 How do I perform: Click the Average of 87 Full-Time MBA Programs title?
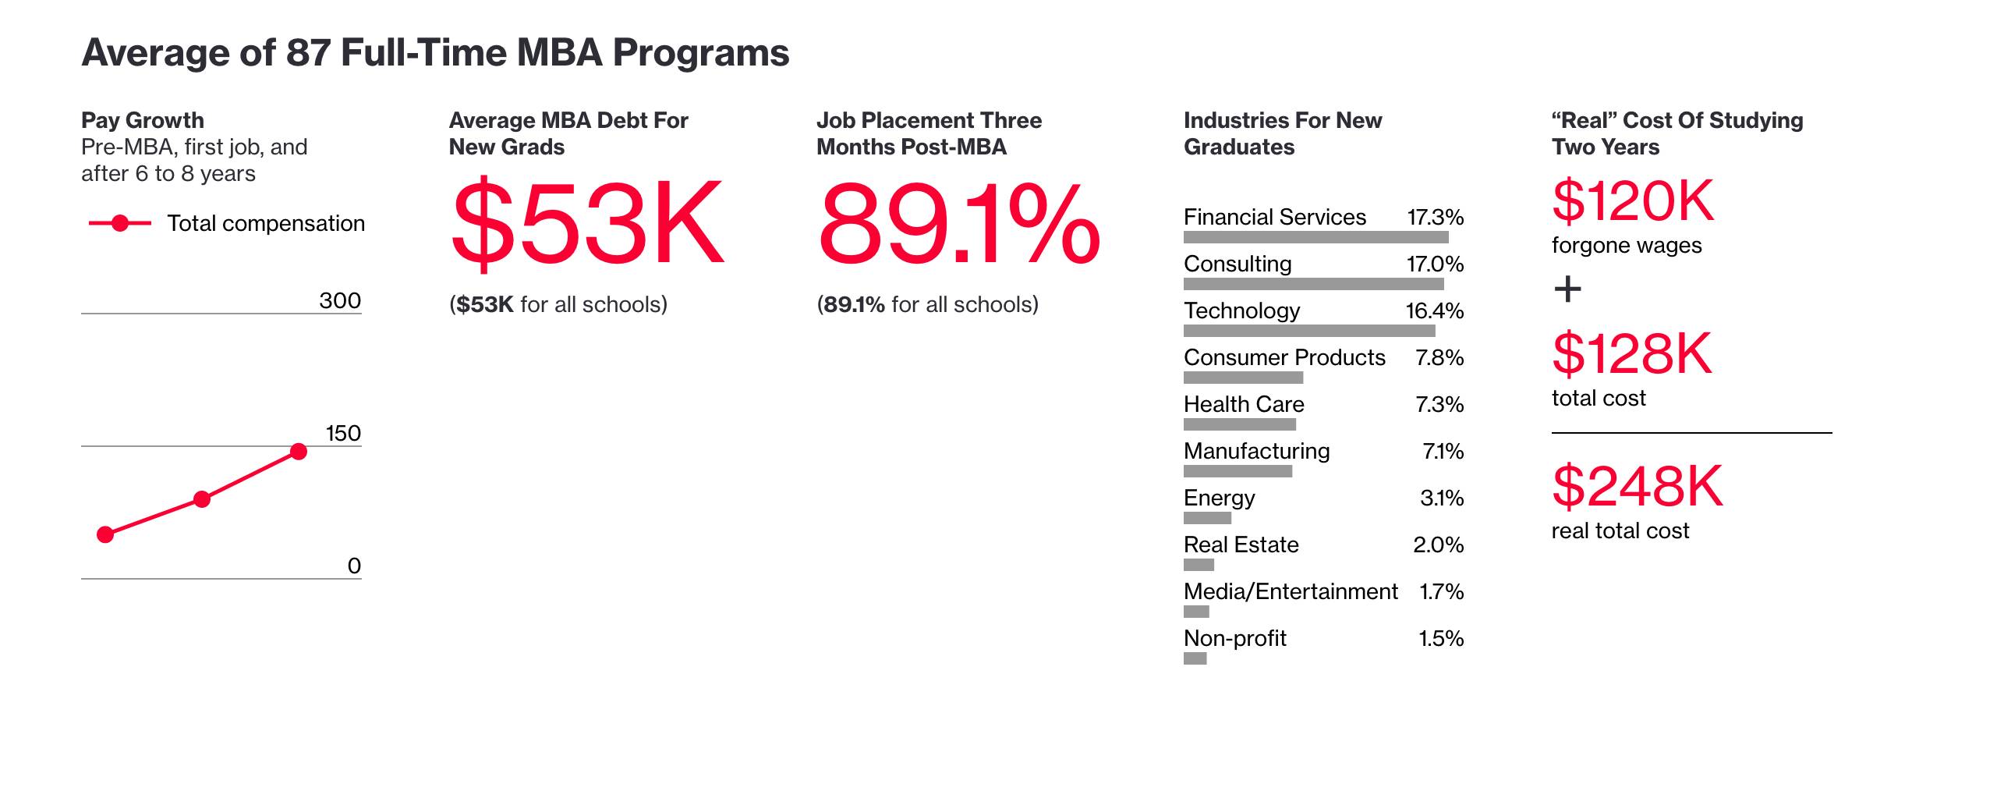coord(435,53)
